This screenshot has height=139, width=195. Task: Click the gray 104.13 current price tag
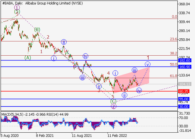click(185, 84)
